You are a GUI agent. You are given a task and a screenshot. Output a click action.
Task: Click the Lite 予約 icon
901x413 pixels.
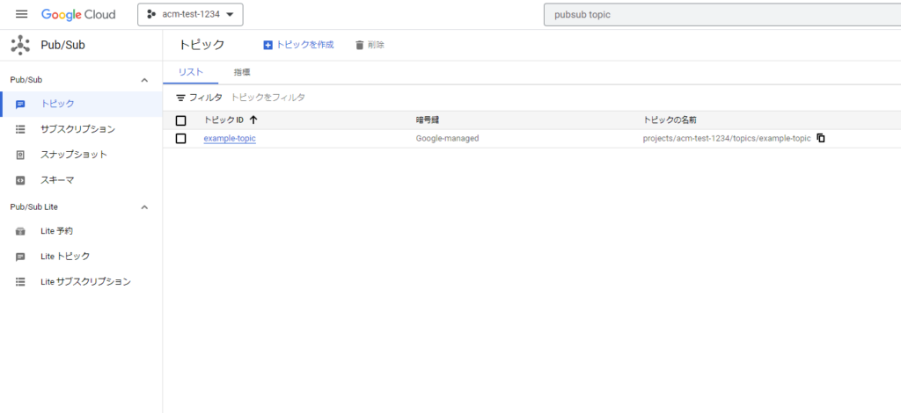tap(20, 231)
